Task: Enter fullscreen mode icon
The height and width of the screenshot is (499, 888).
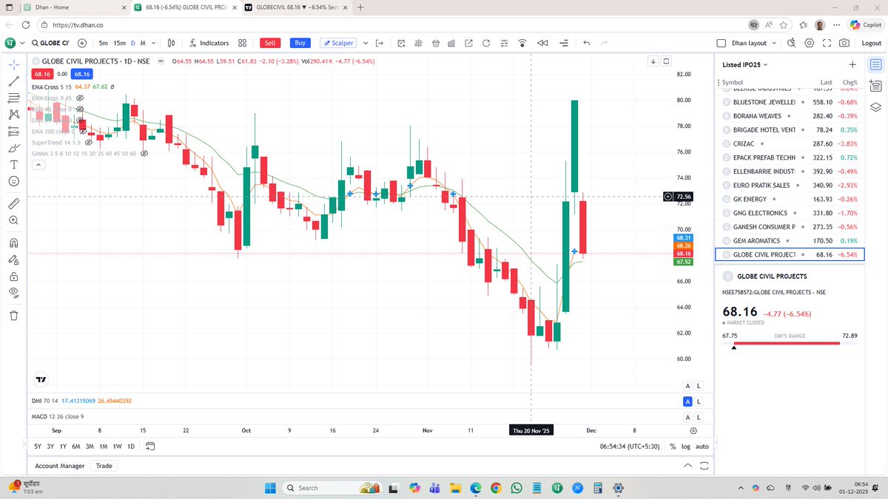Action: tap(827, 43)
